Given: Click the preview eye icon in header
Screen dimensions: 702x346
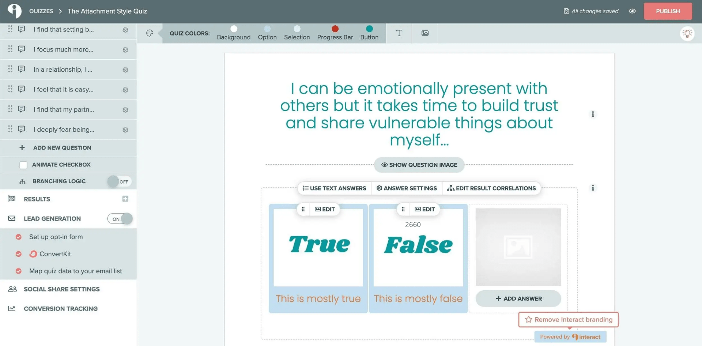Looking at the screenshot, I should point(632,11).
